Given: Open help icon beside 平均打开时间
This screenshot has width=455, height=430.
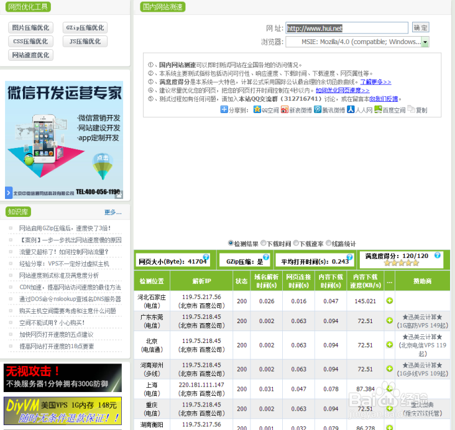Looking at the screenshot, I should point(350,257).
